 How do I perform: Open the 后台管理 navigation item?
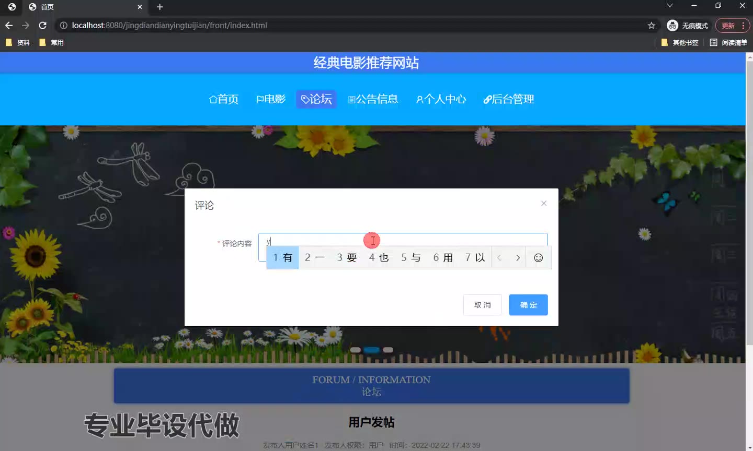click(x=509, y=99)
